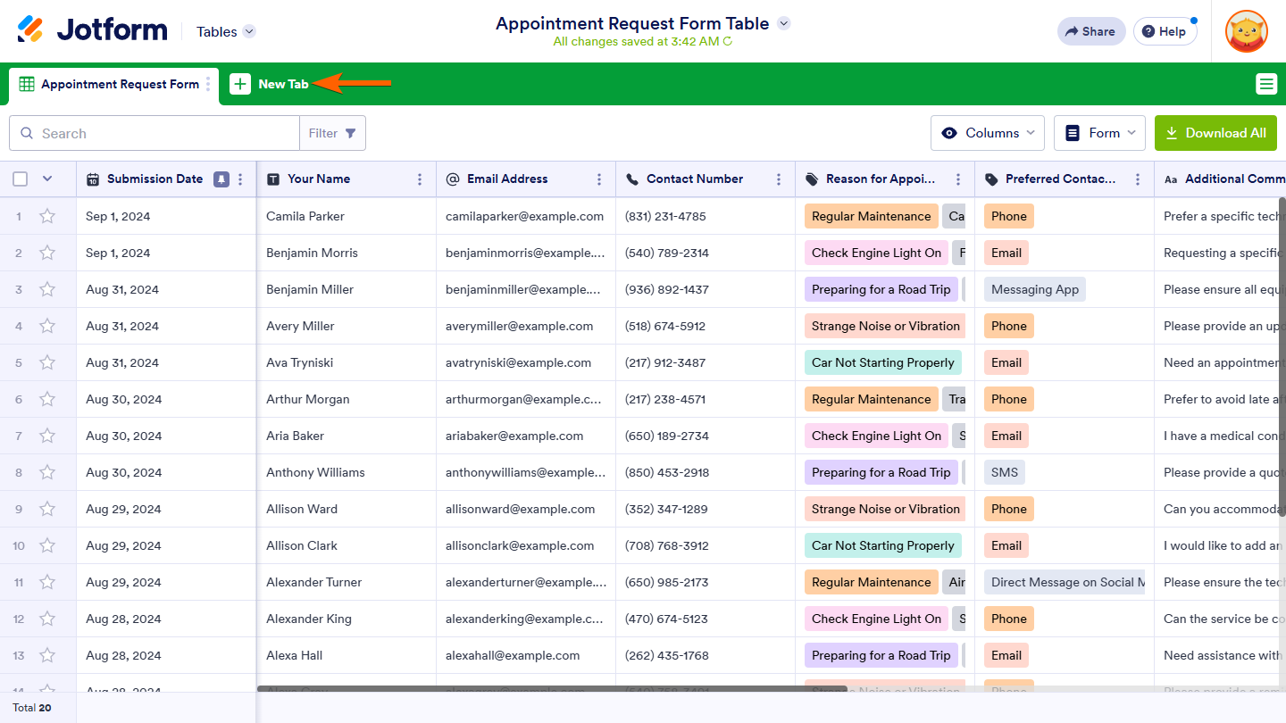Viewport: 1286px width, 723px height.
Task: Click the Jotform logo icon
Action: (x=30, y=29)
